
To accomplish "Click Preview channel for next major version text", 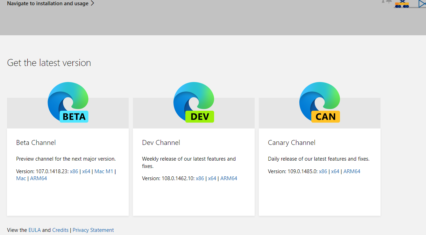I will [66, 159].
